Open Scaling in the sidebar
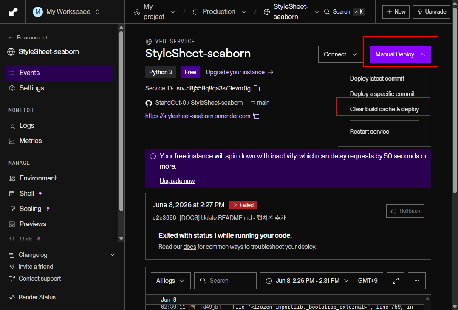This screenshot has height=310, width=458. point(30,209)
